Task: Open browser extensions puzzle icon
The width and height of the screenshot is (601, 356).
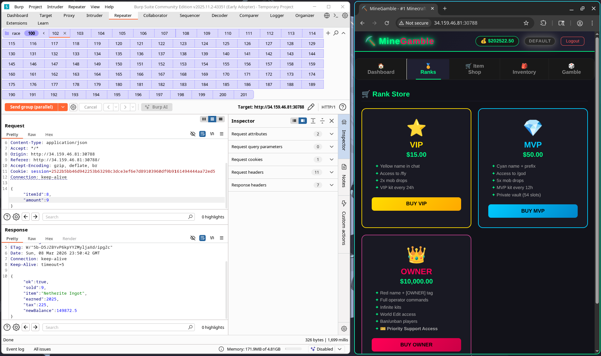Action: click(543, 23)
